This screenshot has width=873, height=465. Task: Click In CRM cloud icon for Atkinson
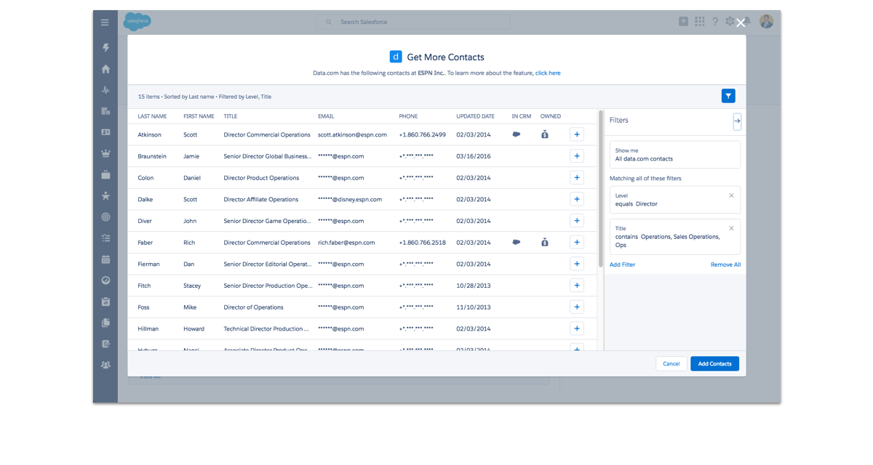(x=517, y=134)
